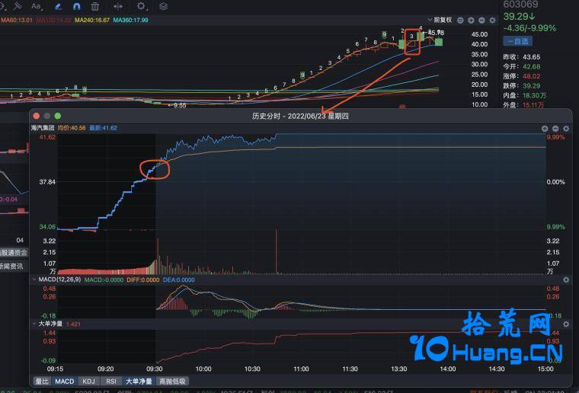The image size is (579, 393).
Task: Click the 历史分时 - 2022/06/23 window title
Action: [300, 117]
